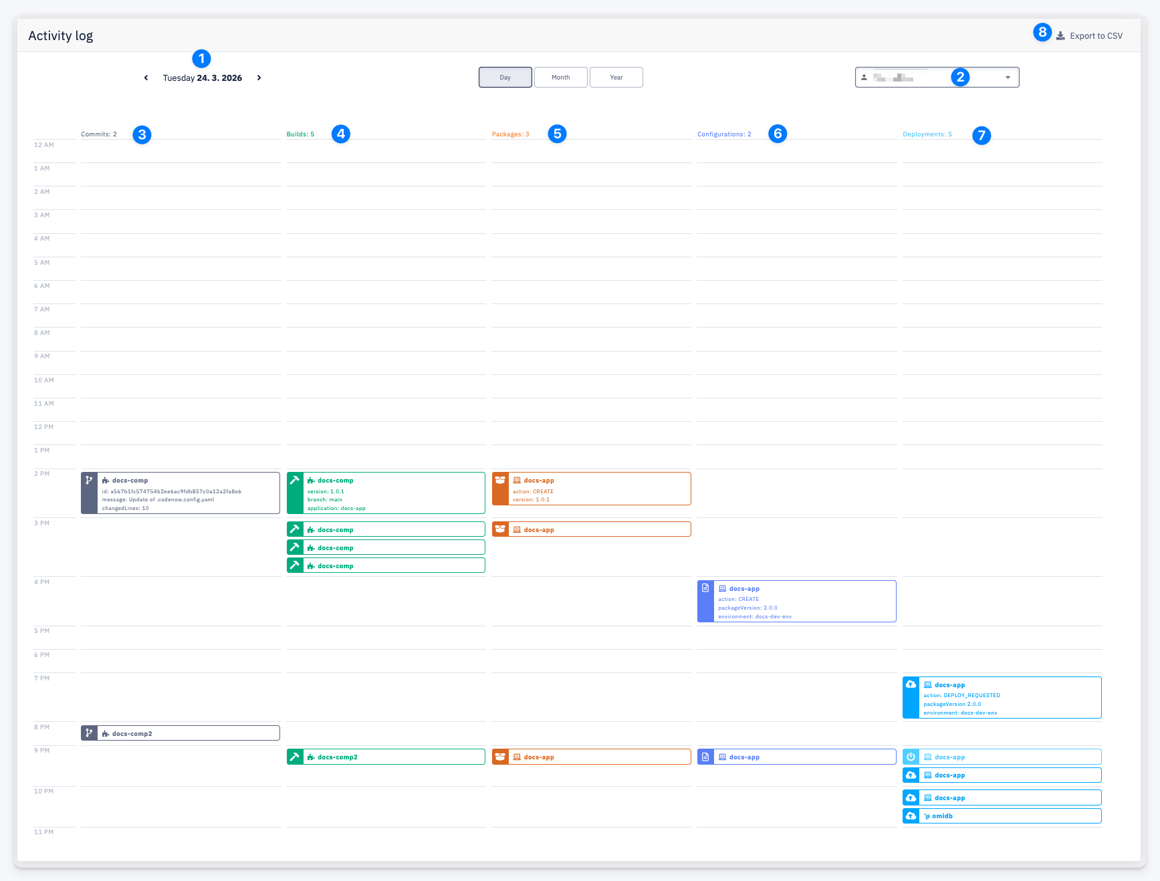Image resolution: width=1160 pixels, height=881 pixels.
Task: Click the Configurations: 2 column header
Action: (724, 134)
